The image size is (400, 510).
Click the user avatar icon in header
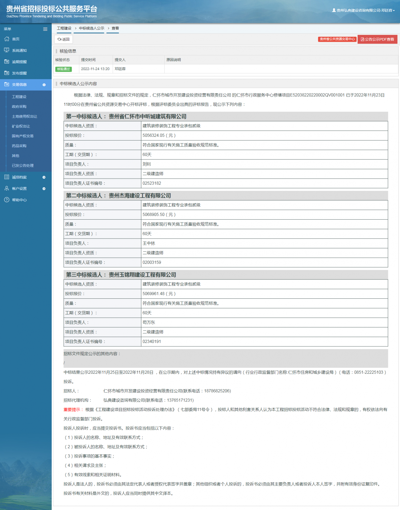[x=334, y=10]
